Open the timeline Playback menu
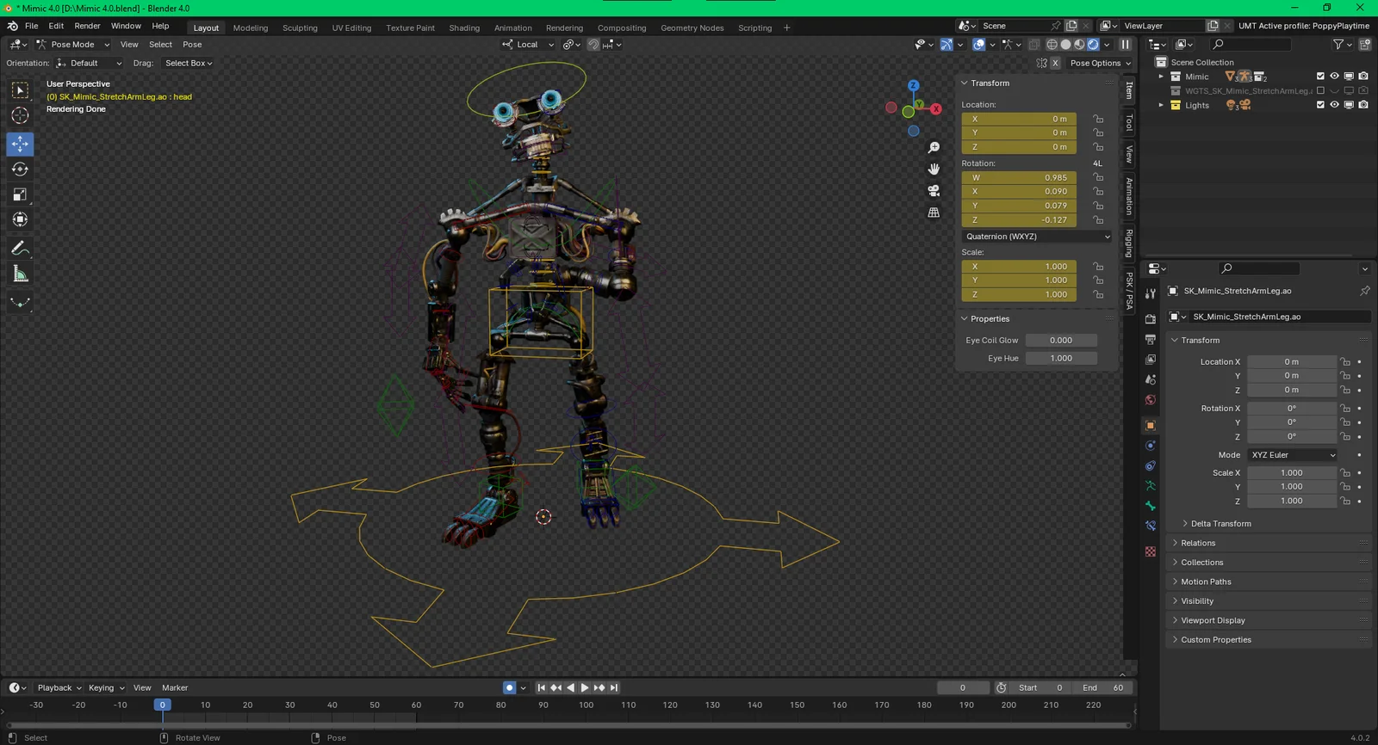The image size is (1378, 745). pos(59,687)
